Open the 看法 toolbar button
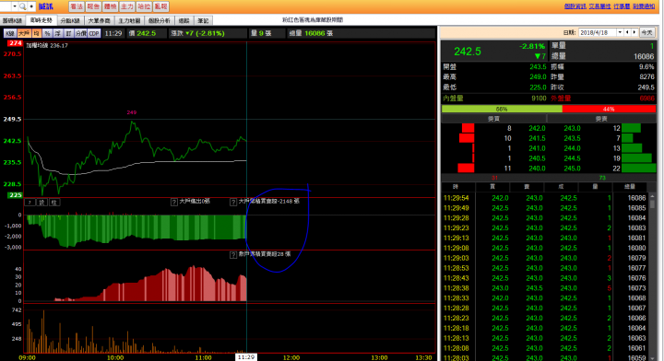The width and height of the screenshot is (664, 361). pyautogui.click(x=77, y=6)
